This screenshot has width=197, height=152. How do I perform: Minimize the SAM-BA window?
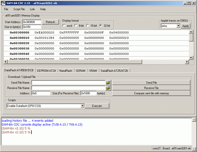[x=185, y=3]
